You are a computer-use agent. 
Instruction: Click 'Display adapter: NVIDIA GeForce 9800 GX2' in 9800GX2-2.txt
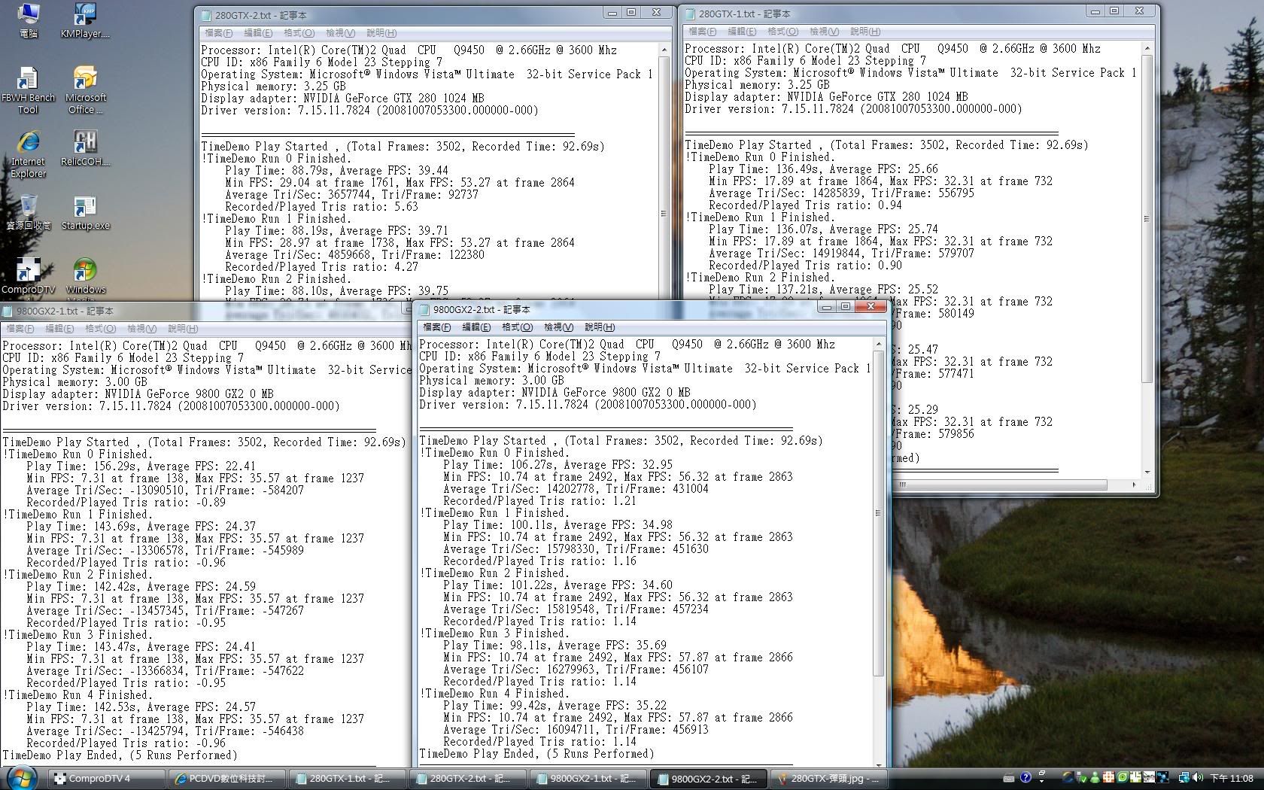[554, 393]
